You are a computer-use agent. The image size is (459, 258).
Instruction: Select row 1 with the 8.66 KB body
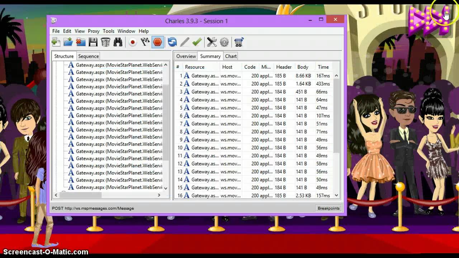[254, 76]
